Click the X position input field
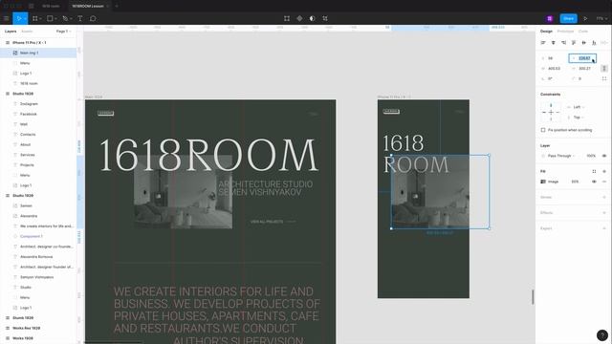Screen dimensions: 612x344 pos(553,58)
